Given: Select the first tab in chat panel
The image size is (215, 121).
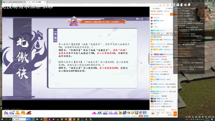Looking at the screenshot, I should 153,11.
